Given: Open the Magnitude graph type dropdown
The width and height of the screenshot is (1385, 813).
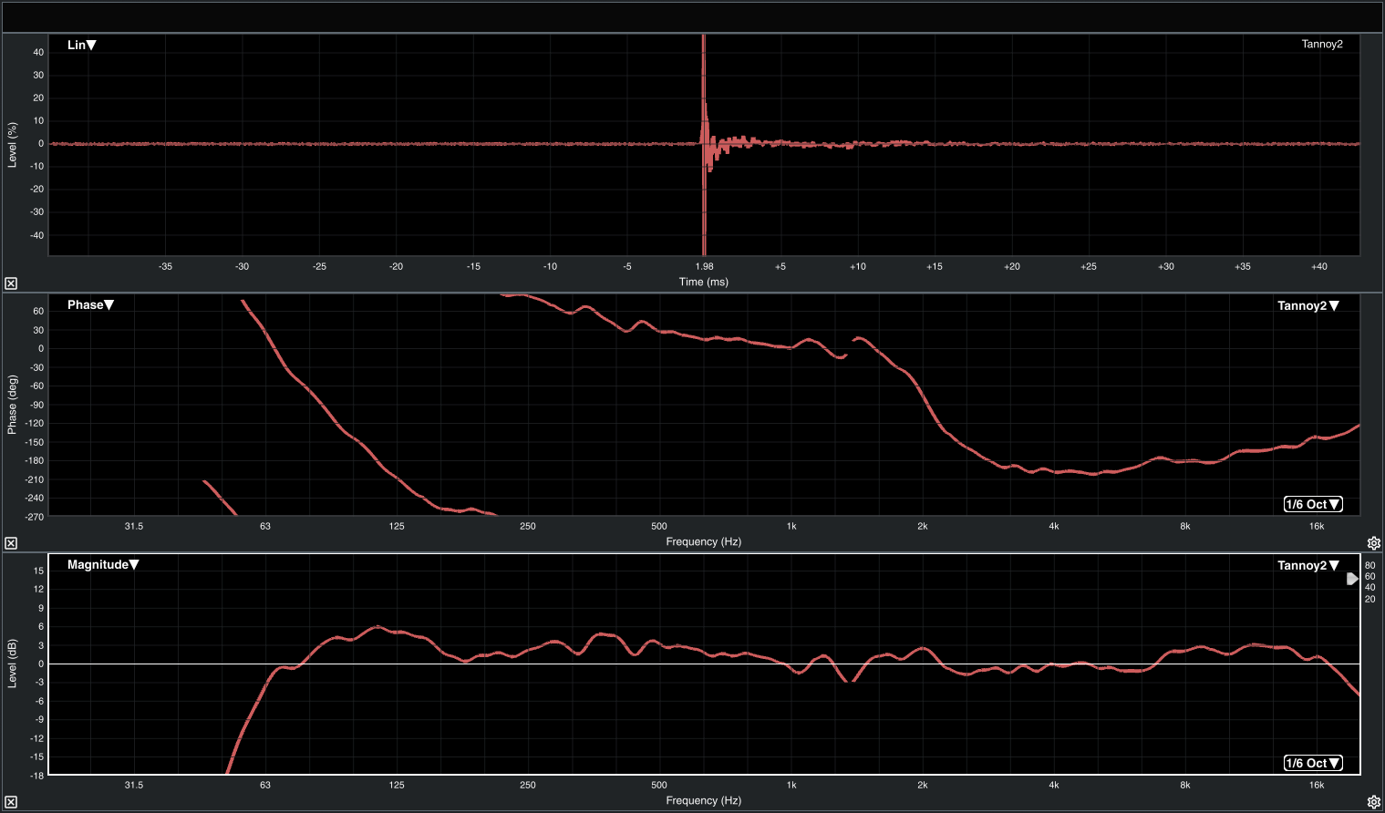Looking at the screenshot, I should point(102,564).
